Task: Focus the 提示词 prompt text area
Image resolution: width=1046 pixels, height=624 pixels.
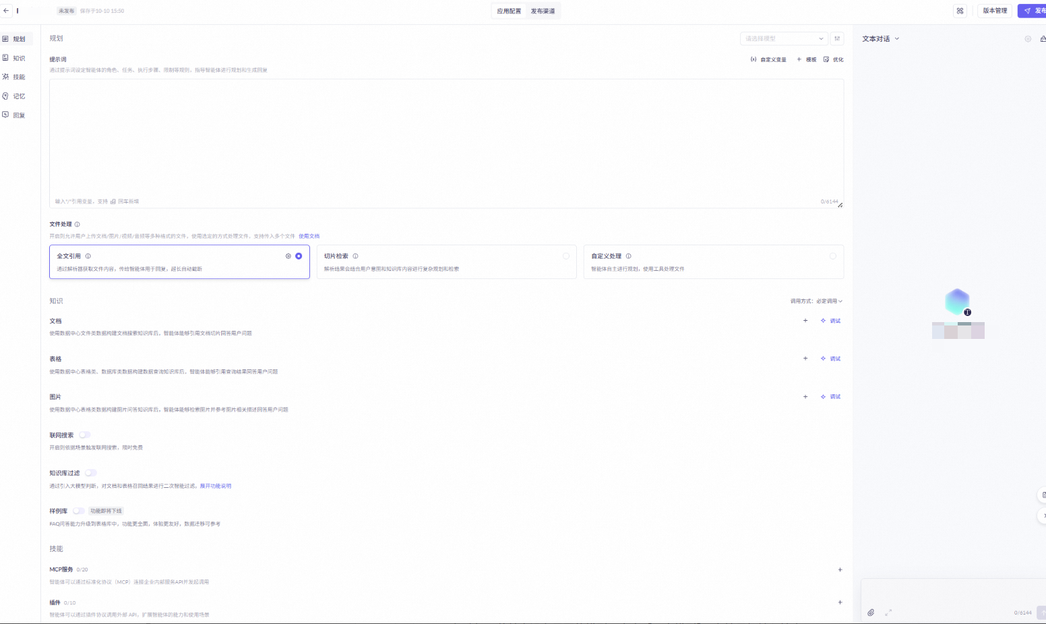Action: click(446, 143)
